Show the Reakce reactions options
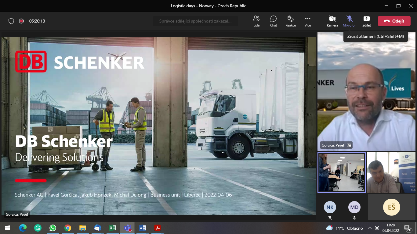This screenshot has height=234, width=417. 291,21
